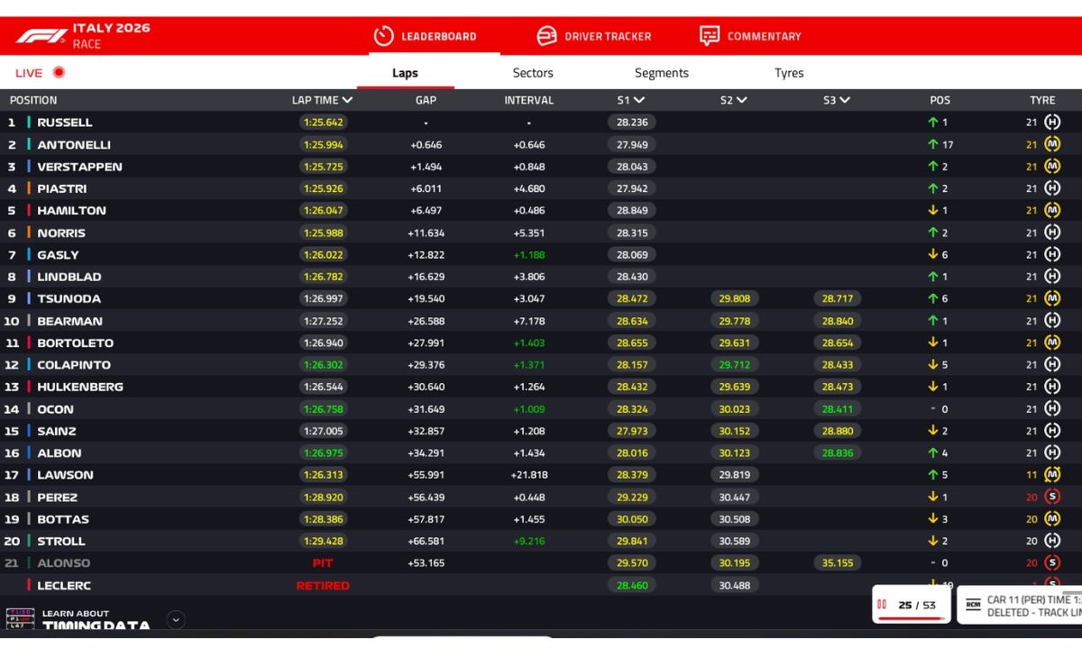Click Alonso's soft tyre icon

1052,563
